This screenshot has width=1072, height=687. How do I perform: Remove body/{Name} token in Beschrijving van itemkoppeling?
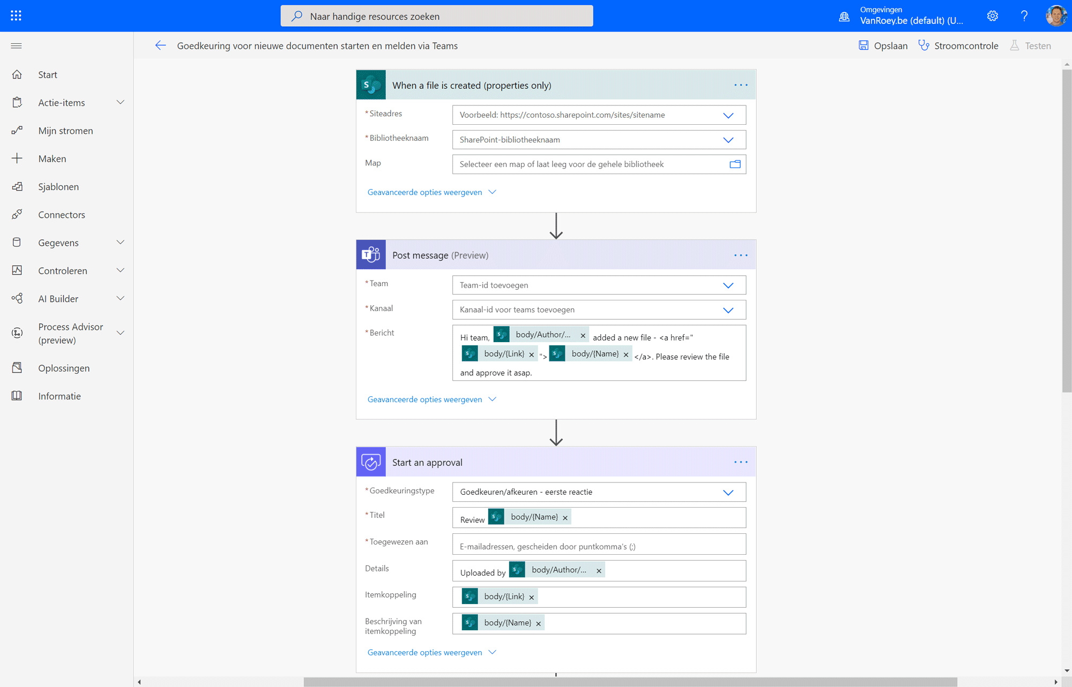click(x=538, y=623)
